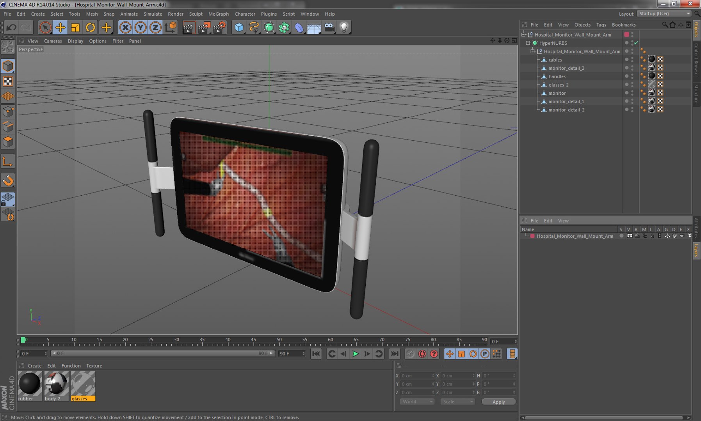
Task: Add a camera object
Action: tap(329, 27)
